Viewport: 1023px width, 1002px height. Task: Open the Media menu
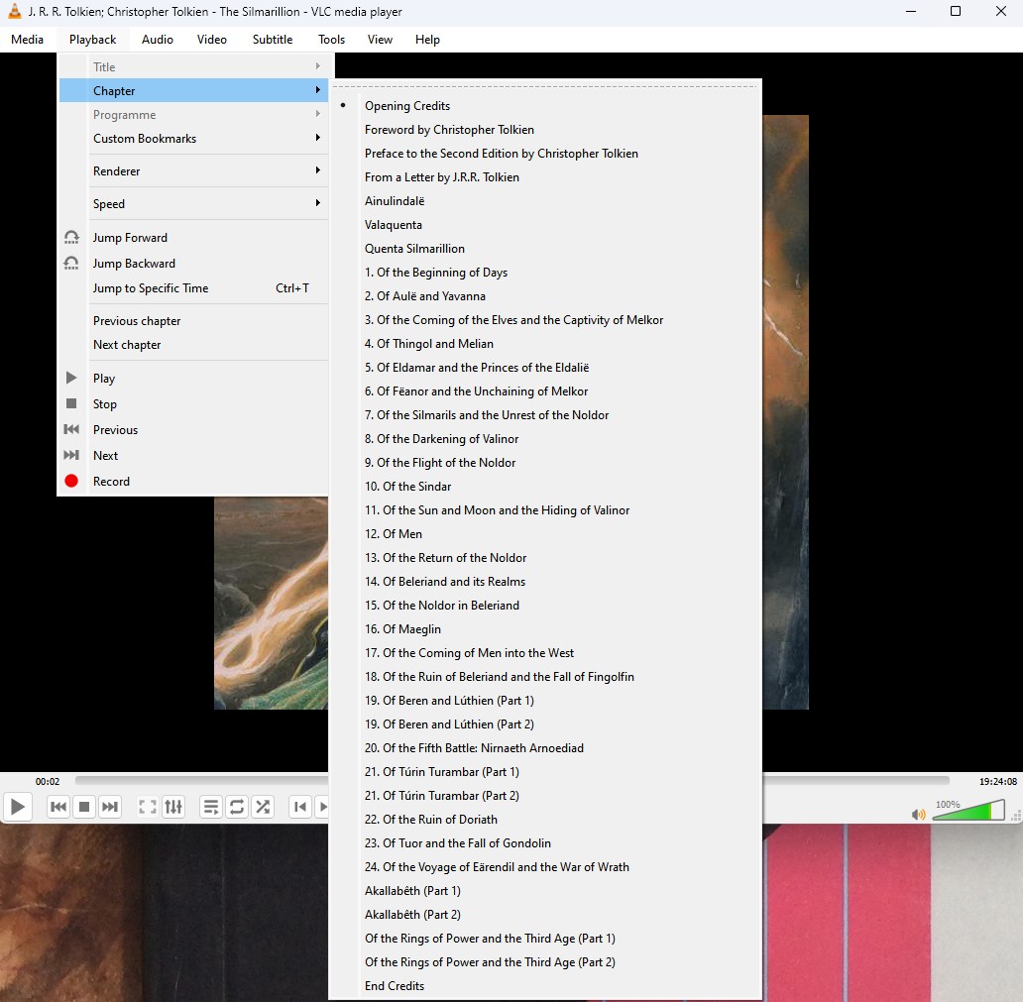[28, 39]
